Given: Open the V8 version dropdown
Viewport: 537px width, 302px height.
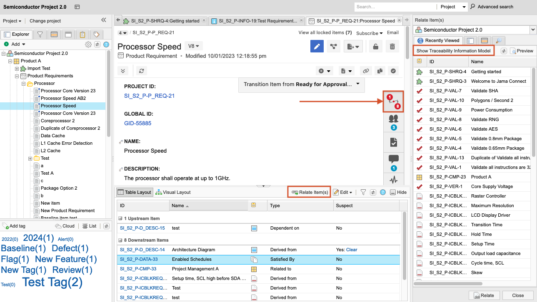Looking at the screenshot, I should pyautogui.click(x=194, y=46).
